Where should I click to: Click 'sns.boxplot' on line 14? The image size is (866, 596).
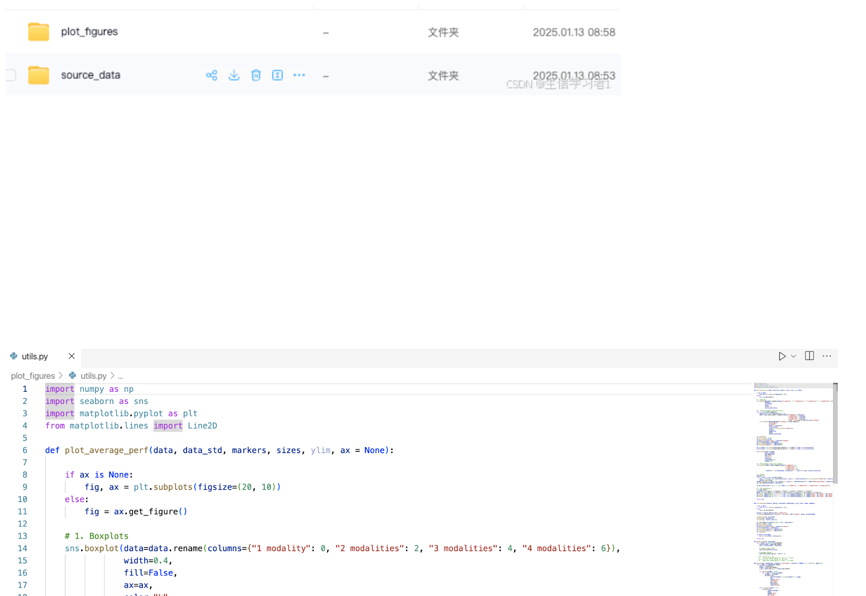click(92, 549)
